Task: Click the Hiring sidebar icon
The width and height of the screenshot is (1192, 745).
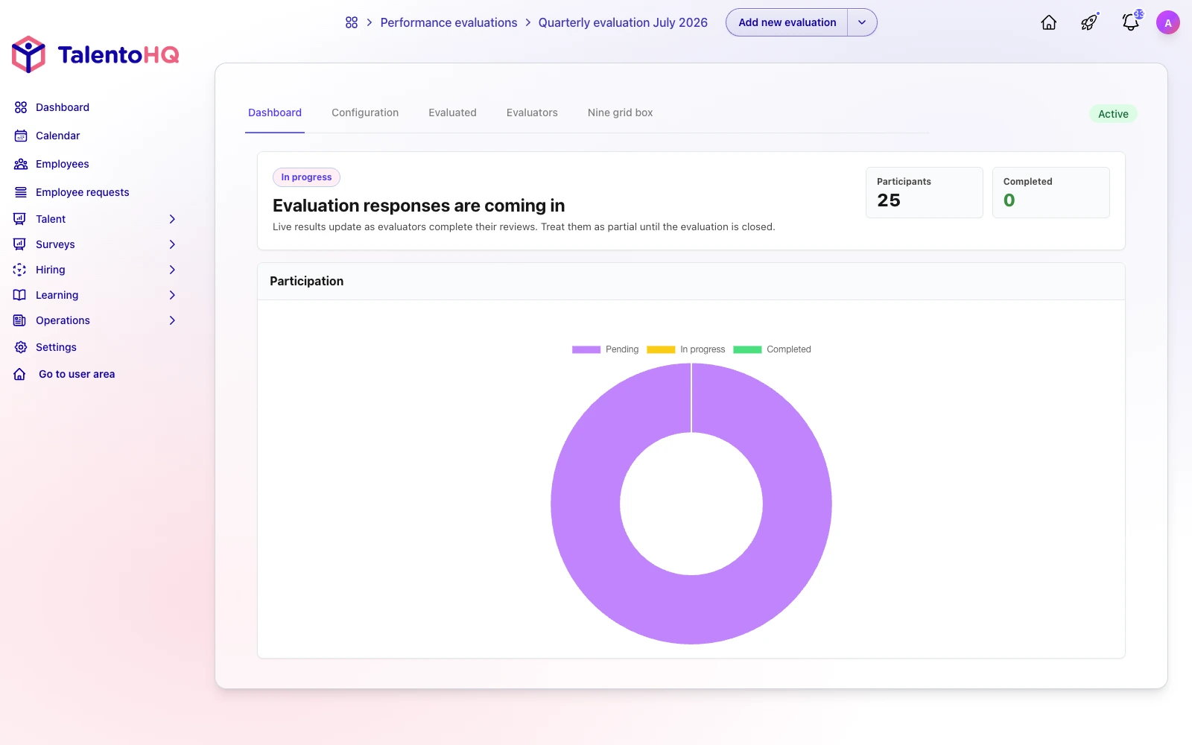Action: tap(19, 270)
